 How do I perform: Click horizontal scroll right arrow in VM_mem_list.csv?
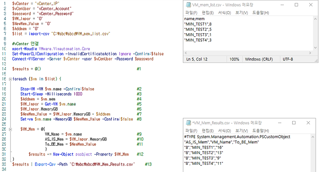pyautogui.click(x=310, y=53)
